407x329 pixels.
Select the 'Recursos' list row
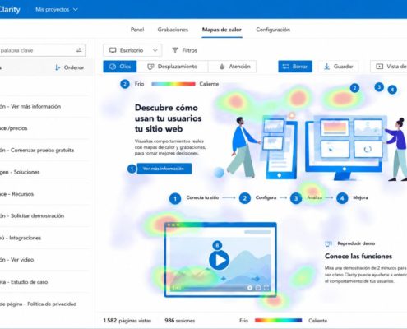pos(45,194)
